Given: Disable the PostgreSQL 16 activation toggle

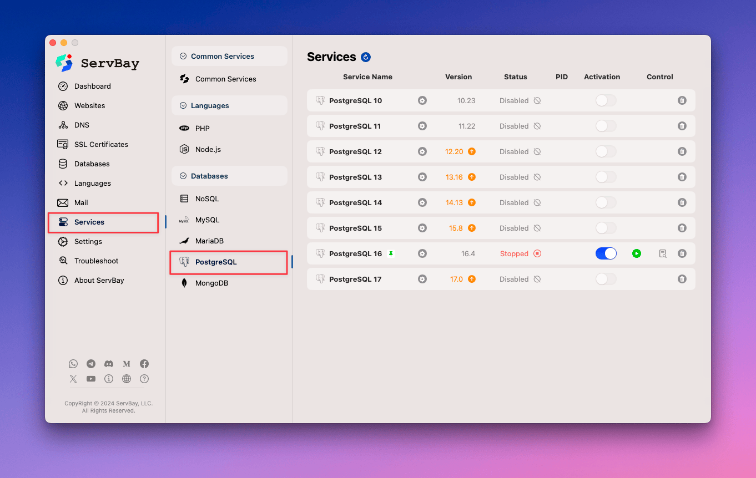Looking at the screenshot, I should [606, 253].
